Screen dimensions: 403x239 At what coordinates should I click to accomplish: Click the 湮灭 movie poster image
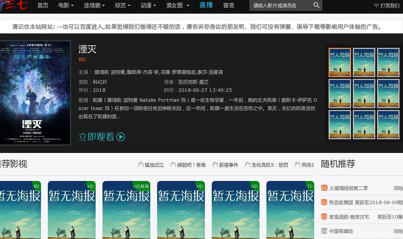(x=35, y=93)
